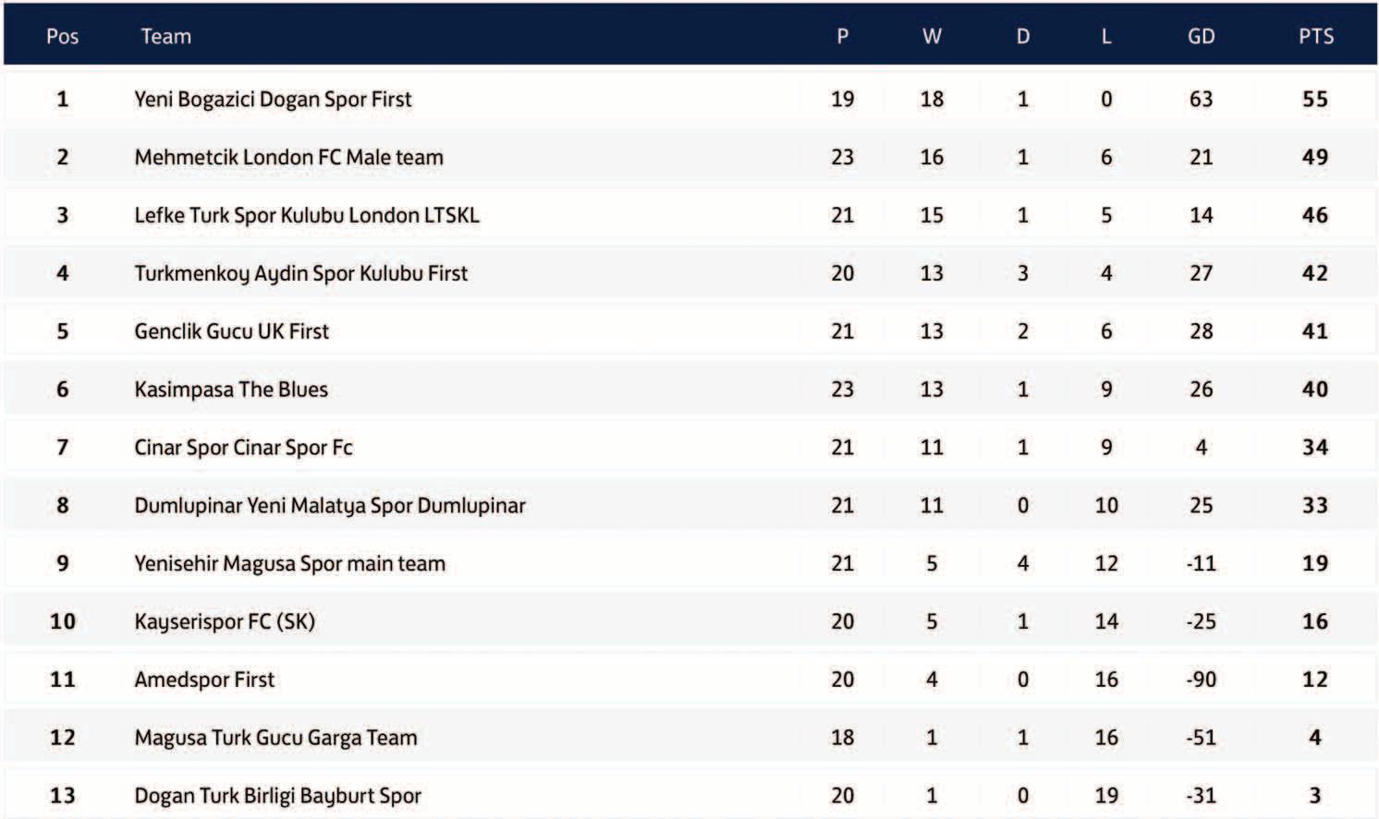Click Yenisehir Magusa Spor main team

pyautogui.click(x=289, y=564)
